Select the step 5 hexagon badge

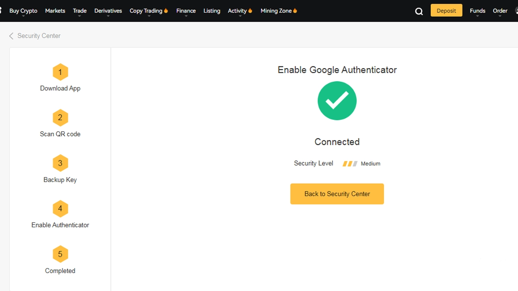tap(60, 254)
